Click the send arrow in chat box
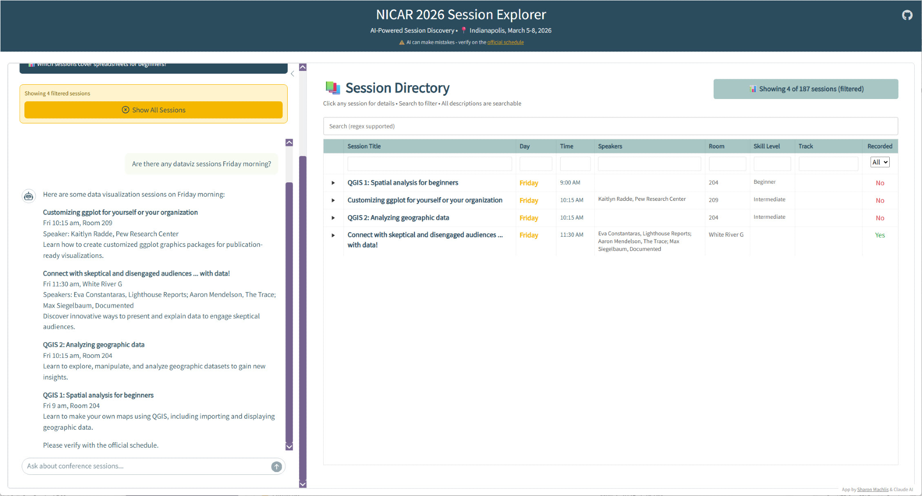The width and height of the screenshot is (922, 496). tap(276, 467)
